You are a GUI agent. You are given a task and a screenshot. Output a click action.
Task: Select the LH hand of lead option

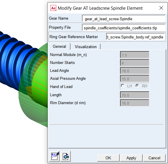[x=123, y=86]
